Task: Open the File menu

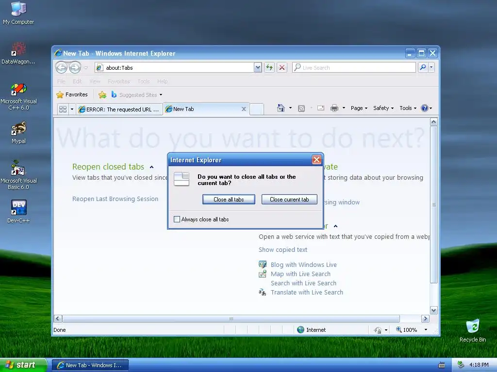Action: coord(61,81)
